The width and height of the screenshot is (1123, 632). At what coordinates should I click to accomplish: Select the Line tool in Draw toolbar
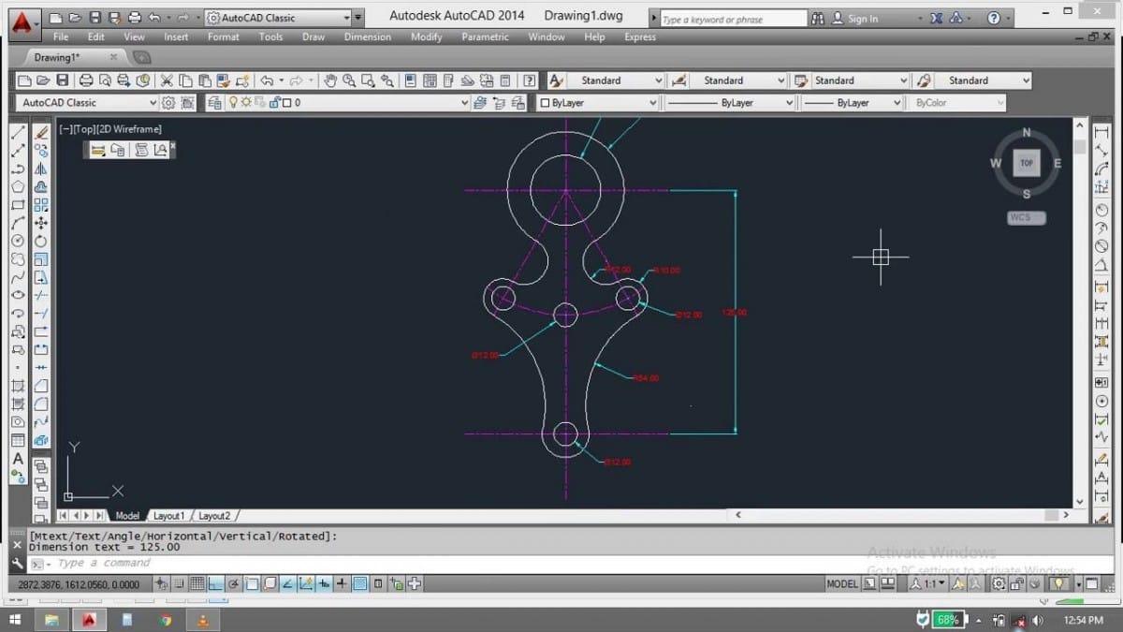[18, 133]
